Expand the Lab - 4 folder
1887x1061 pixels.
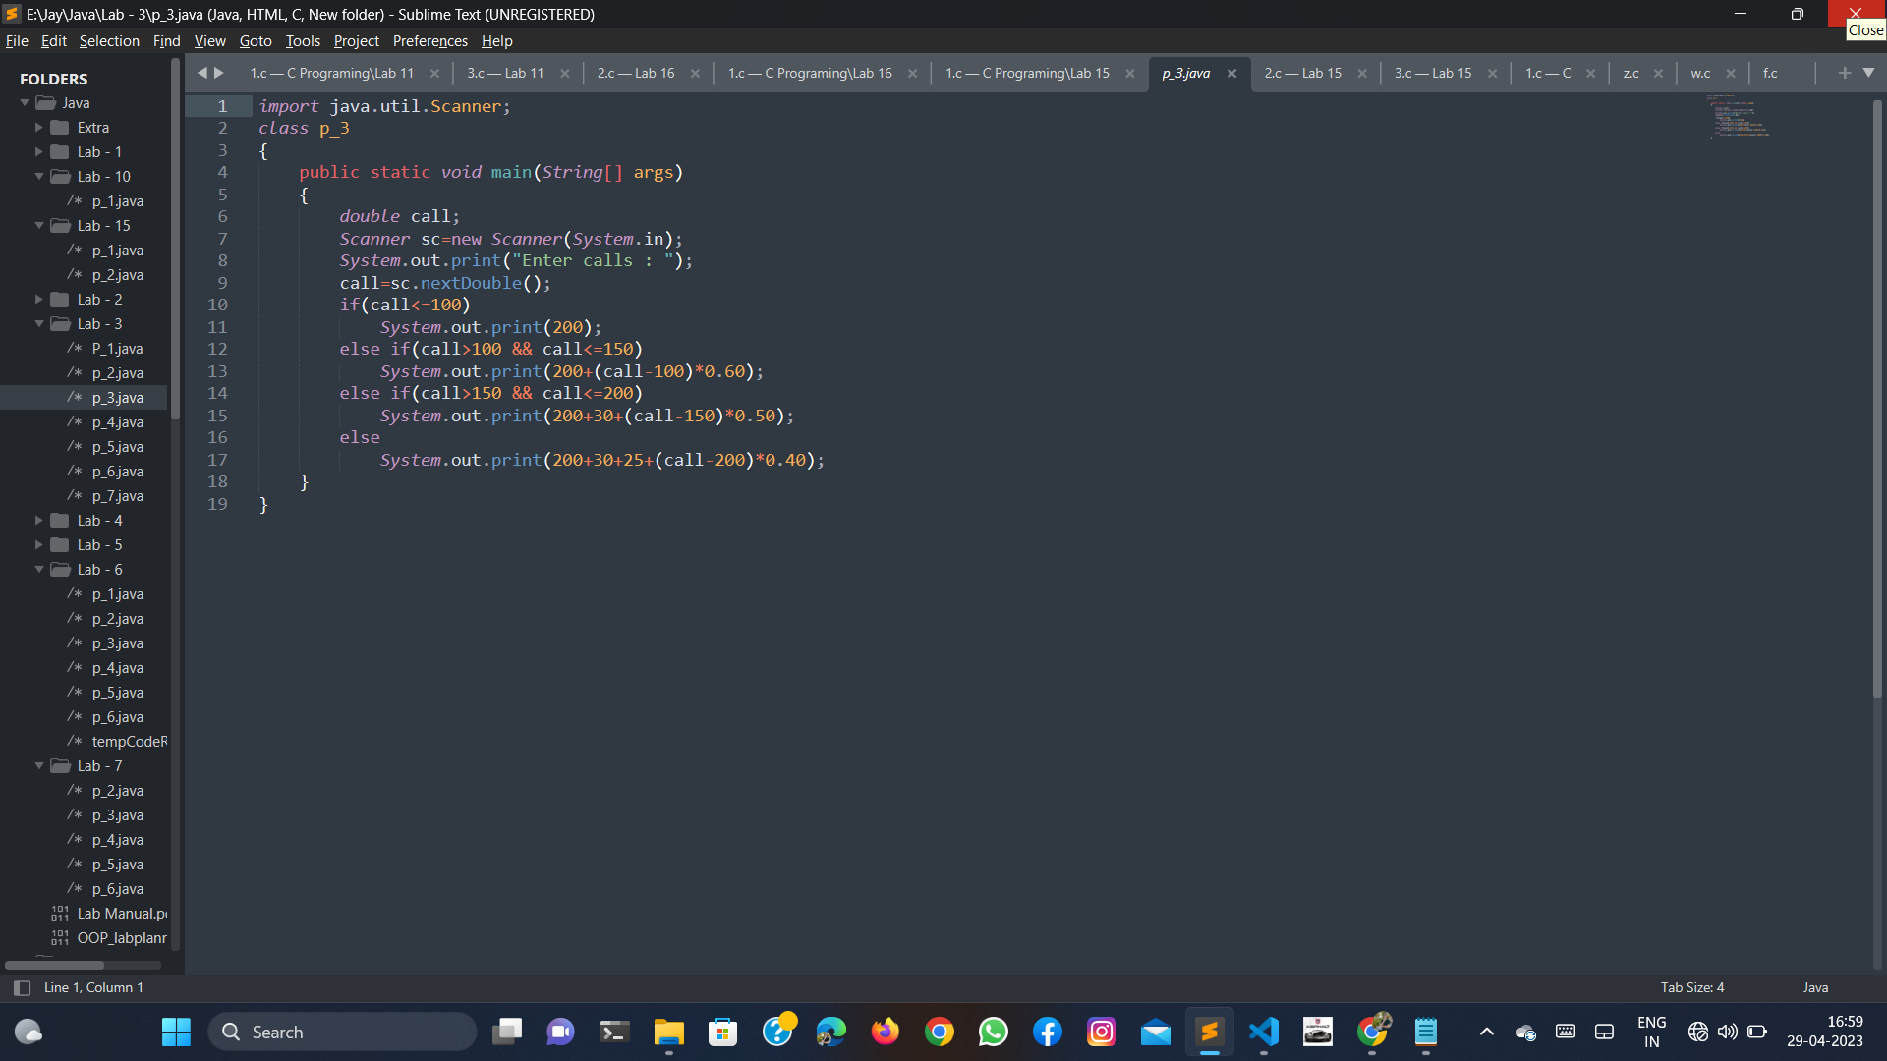coord(39,521)
